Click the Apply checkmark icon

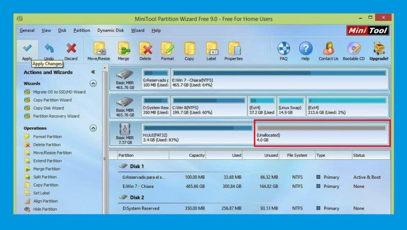[x=27, y=48]
